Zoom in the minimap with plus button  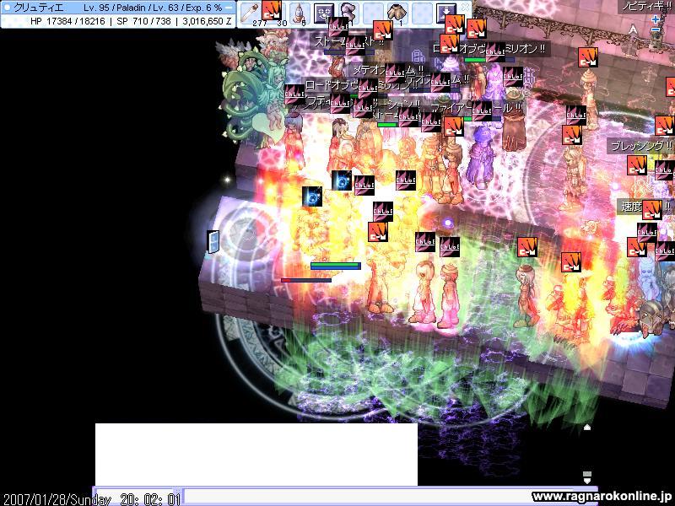coord(656,19)
